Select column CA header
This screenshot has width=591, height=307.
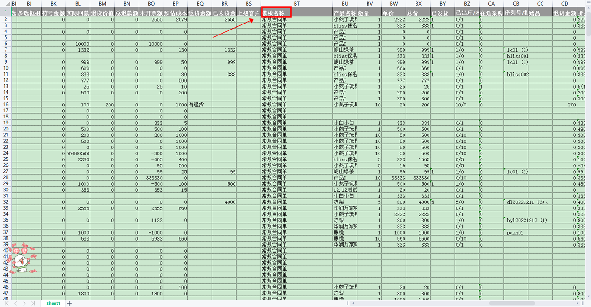(x=491, y=4)
